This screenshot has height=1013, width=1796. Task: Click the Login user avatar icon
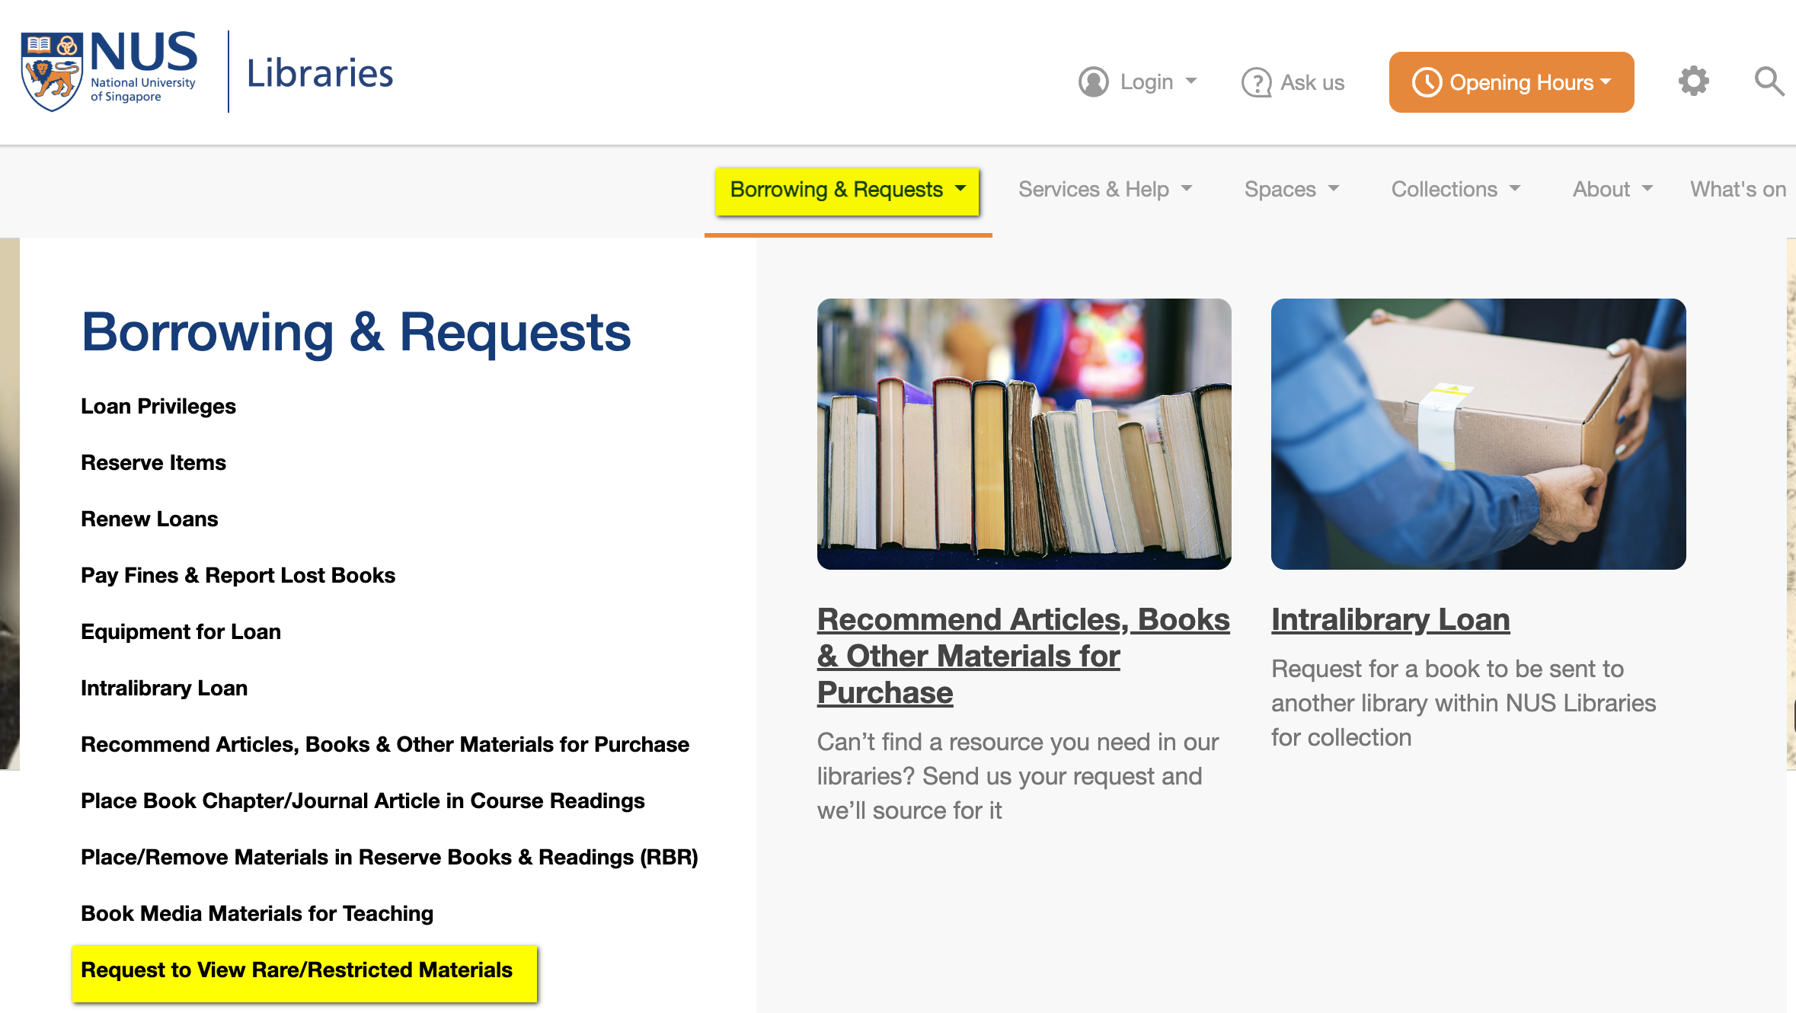click(1093, 82)
